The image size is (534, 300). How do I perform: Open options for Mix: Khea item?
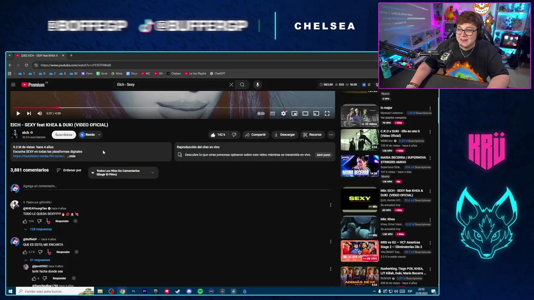coord(430,220)
